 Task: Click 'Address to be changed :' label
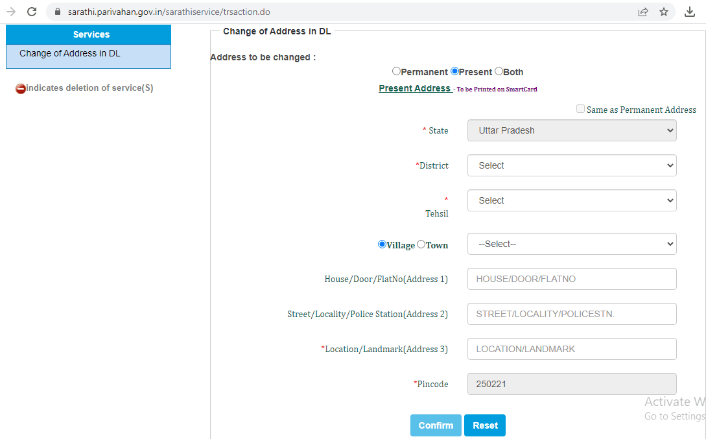(x=263, y=57)
